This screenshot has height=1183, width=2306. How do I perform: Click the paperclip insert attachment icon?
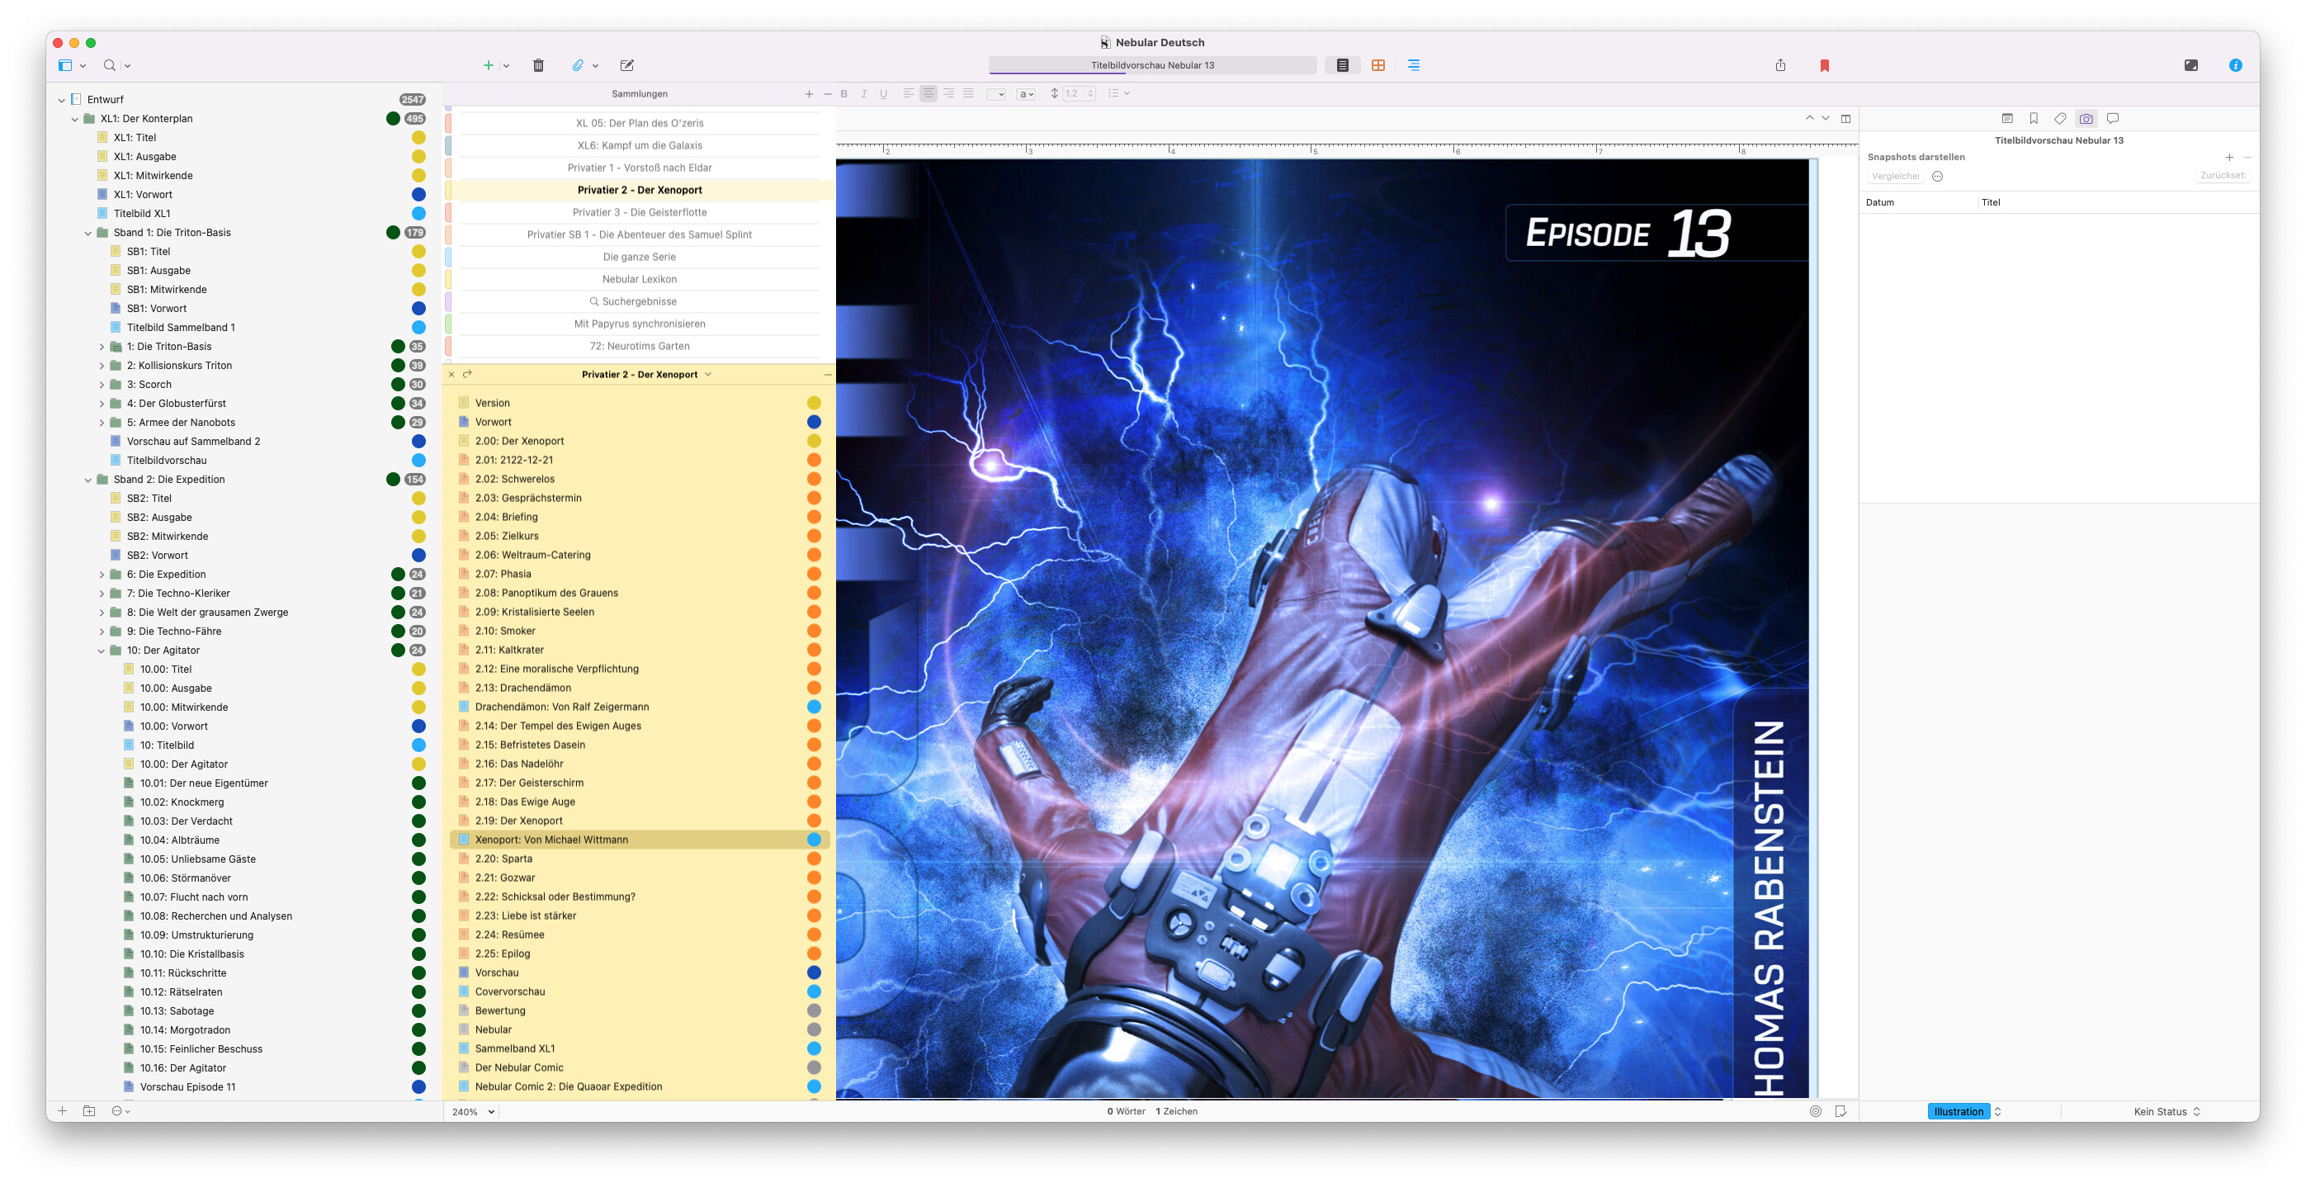579,65
